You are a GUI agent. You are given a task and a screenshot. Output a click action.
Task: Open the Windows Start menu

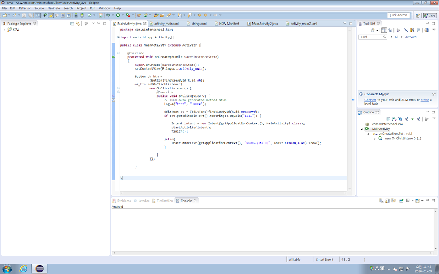[7, 269]
